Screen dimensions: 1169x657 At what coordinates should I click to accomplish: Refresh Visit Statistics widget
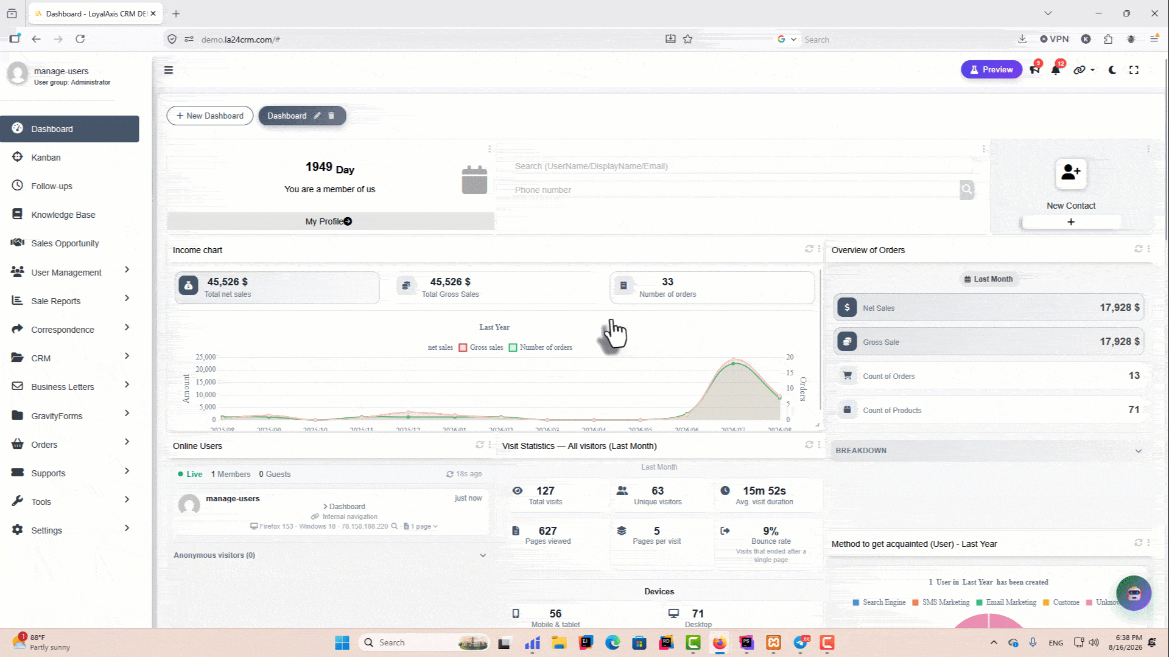[809, 445]
